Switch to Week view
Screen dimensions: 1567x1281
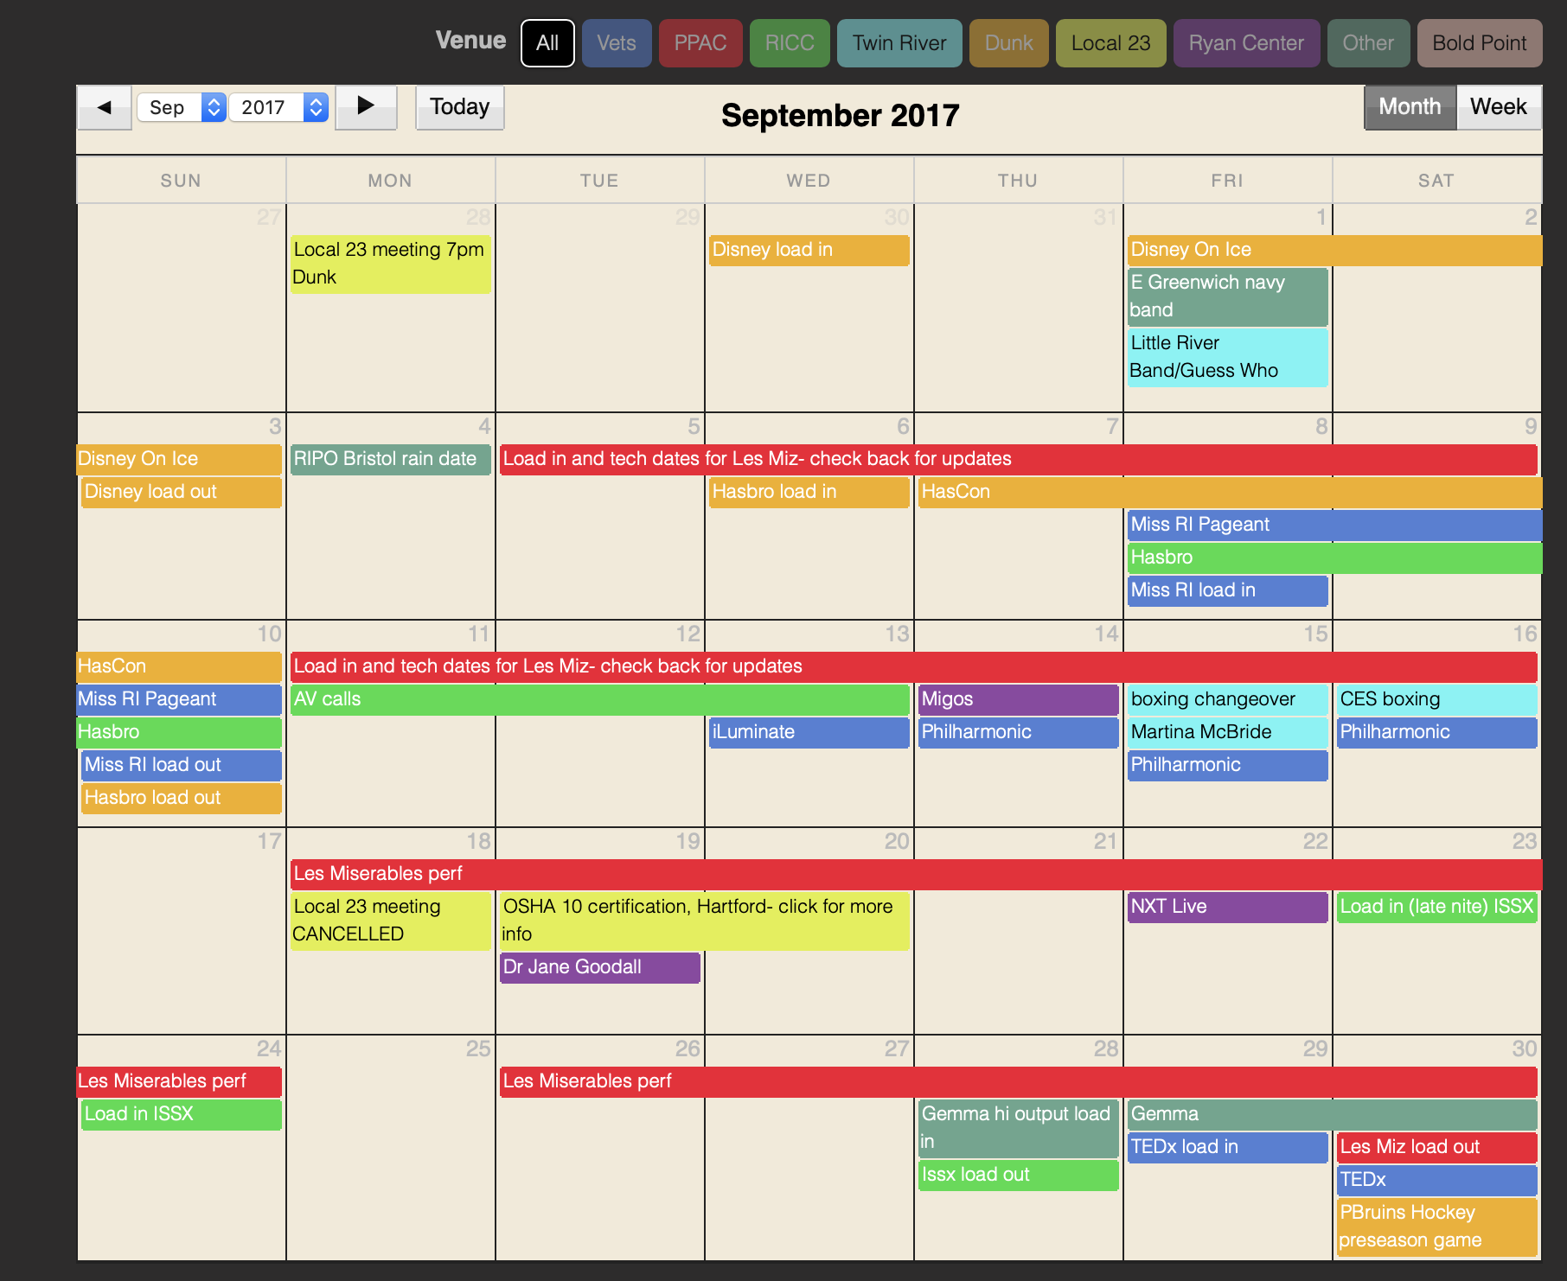(x=1498, y=107)
